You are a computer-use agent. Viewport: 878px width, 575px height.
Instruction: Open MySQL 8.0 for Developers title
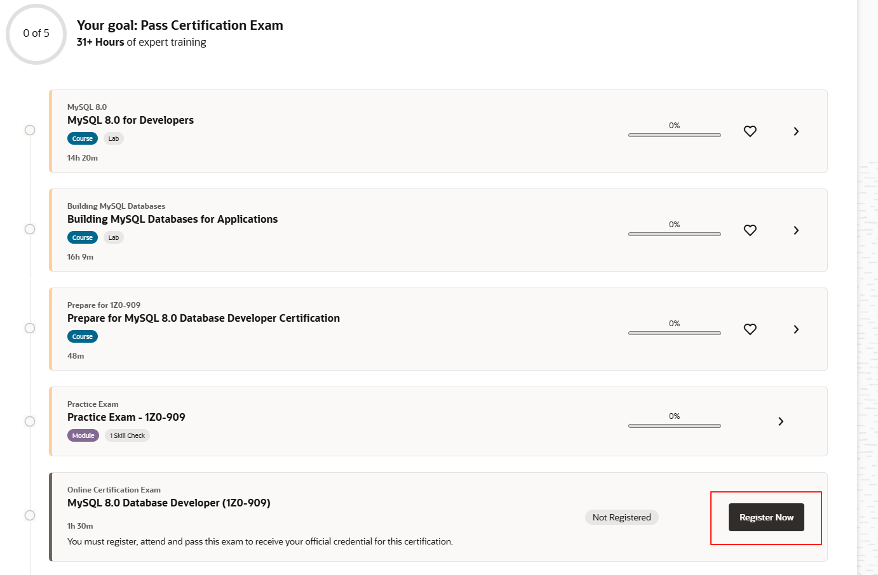tap(130, 121)
